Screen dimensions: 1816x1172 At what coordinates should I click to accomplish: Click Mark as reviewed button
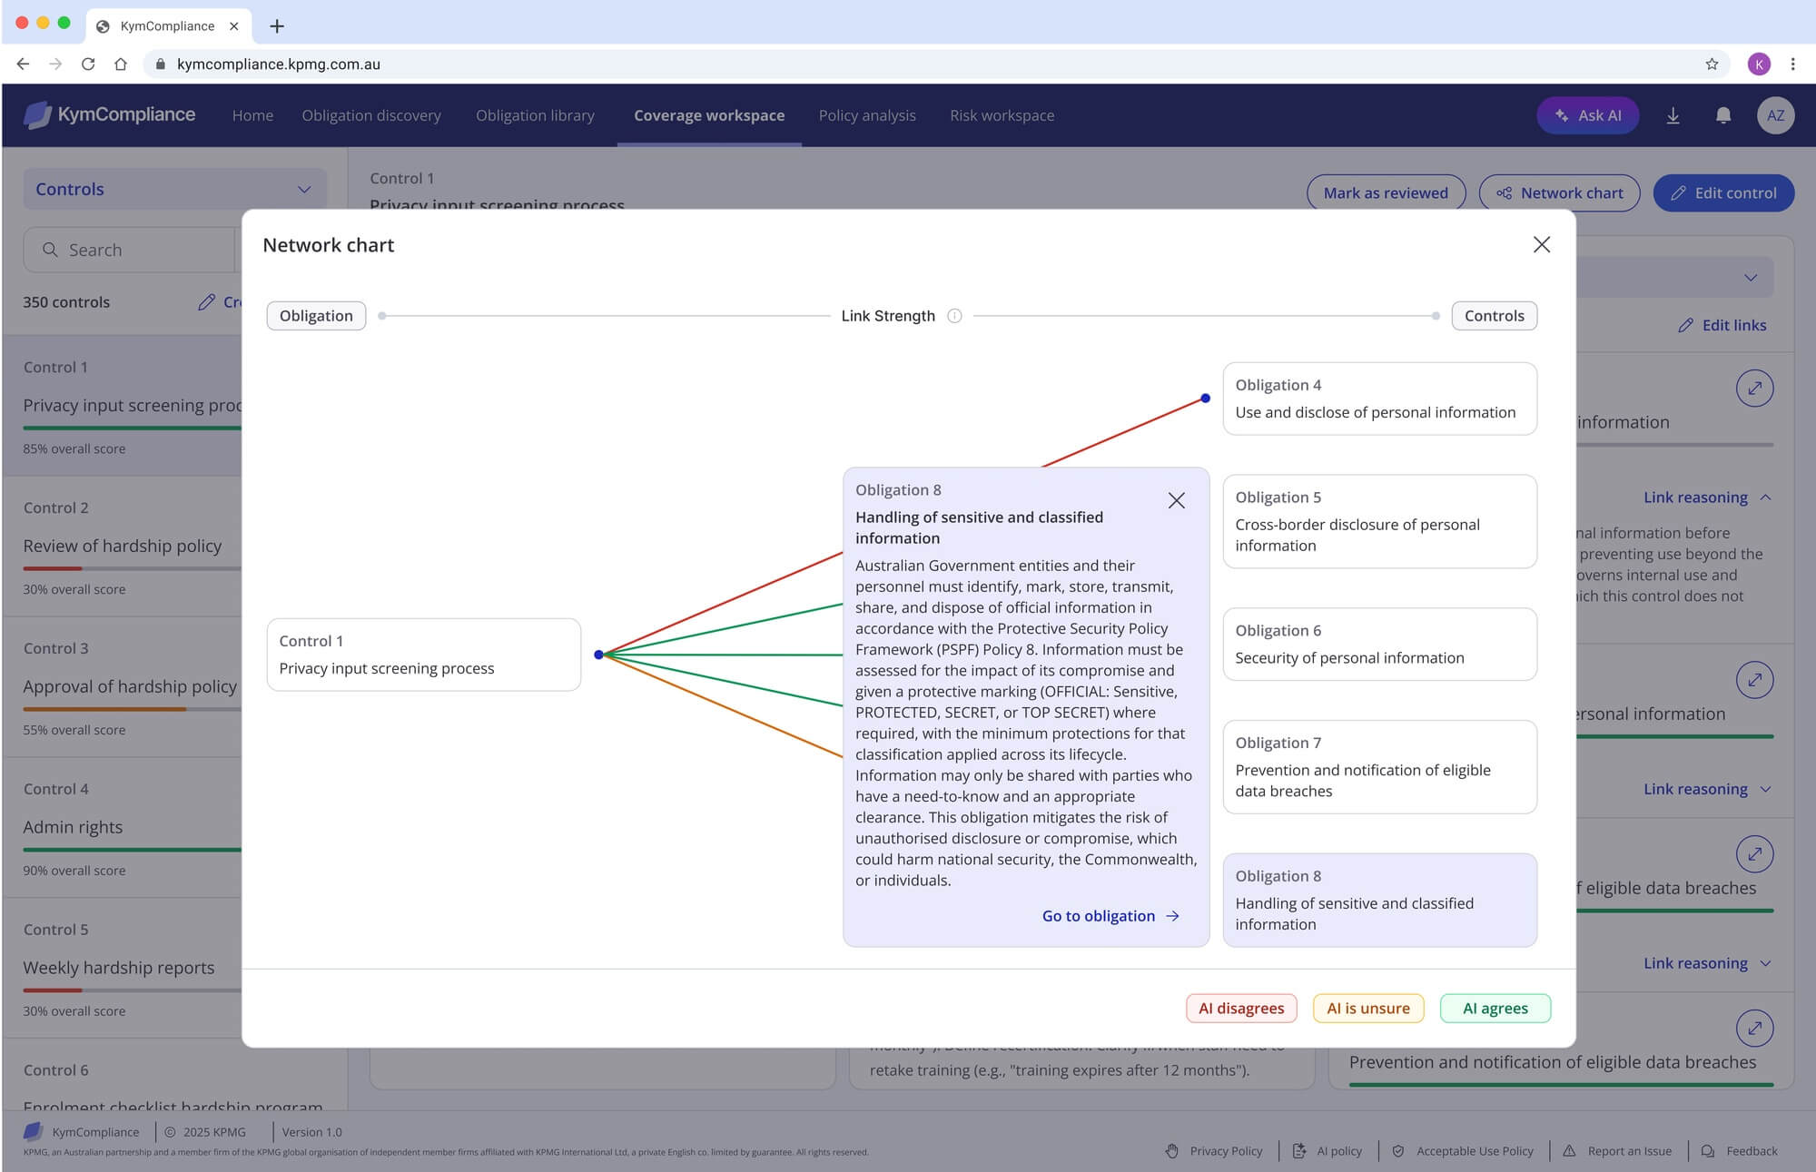tap(1386, 192)
